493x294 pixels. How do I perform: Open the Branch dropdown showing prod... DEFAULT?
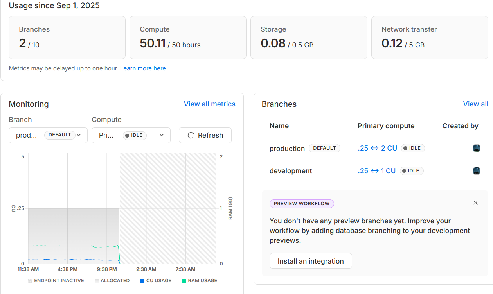[48, 135]
